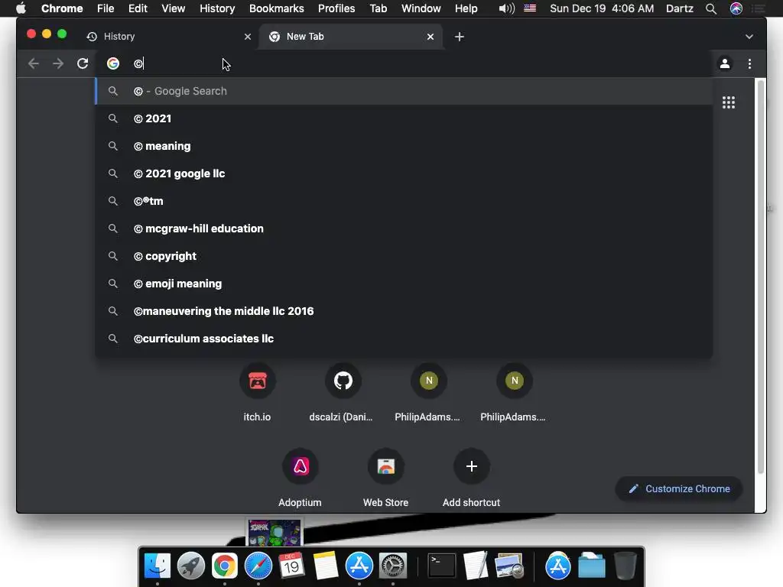Image resolution: width=783 pixels, height=587 pixels.
Task: Click into the address bar field
Action: [404, 63]
